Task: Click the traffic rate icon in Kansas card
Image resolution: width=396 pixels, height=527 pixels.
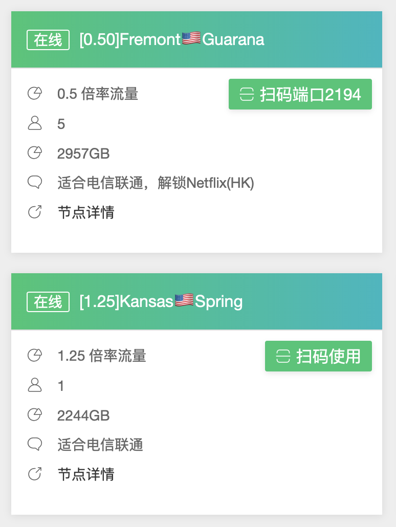Action: point(34,356)
